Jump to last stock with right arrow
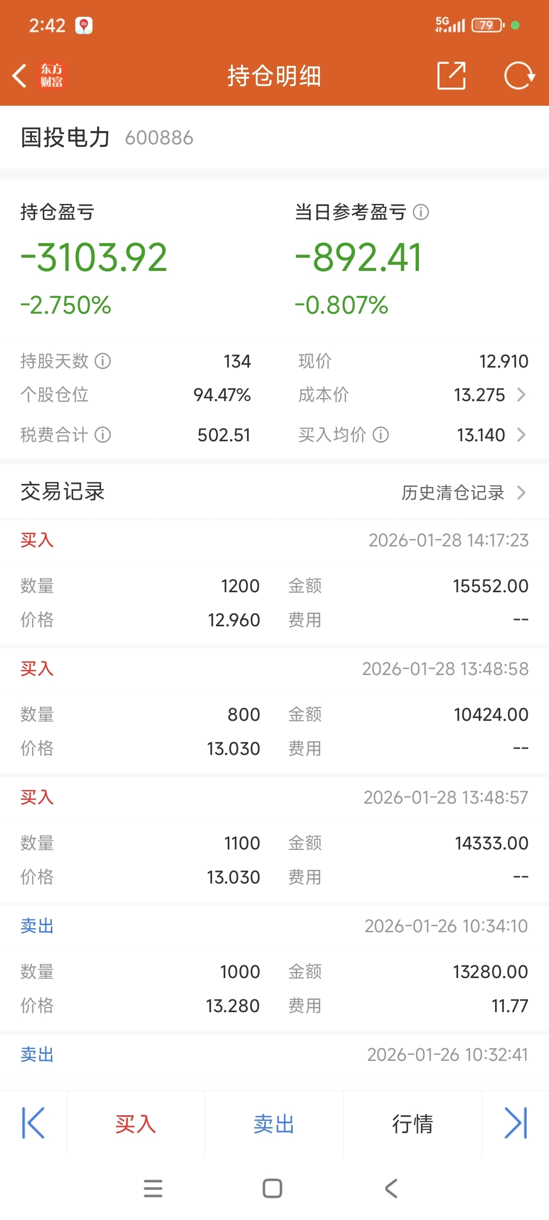This screenshot has height=1220, width=549. 515,1123
